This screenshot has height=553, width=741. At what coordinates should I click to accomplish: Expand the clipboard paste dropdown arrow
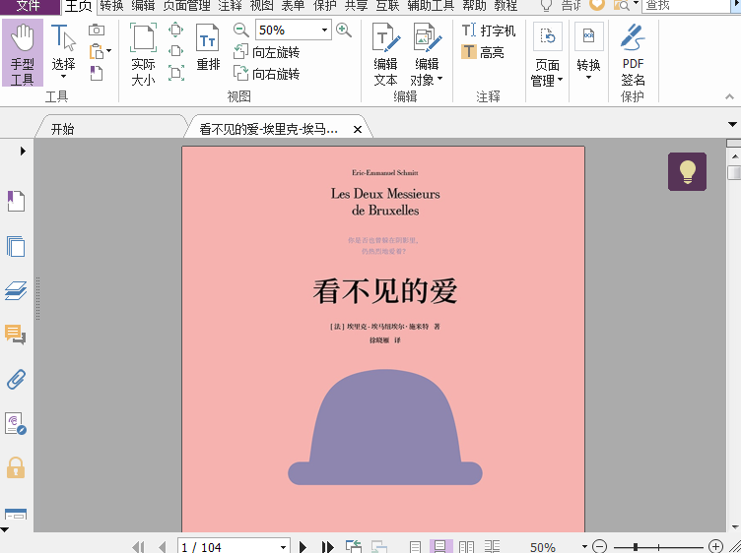click(x=109, y=51)
